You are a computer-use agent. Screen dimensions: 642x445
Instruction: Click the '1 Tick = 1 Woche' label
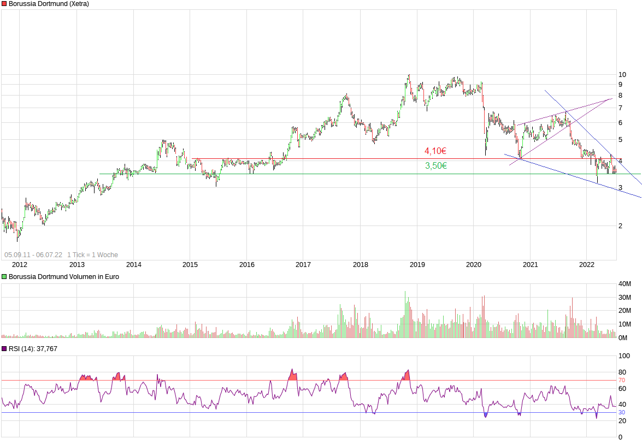click(x=92, y=255)
